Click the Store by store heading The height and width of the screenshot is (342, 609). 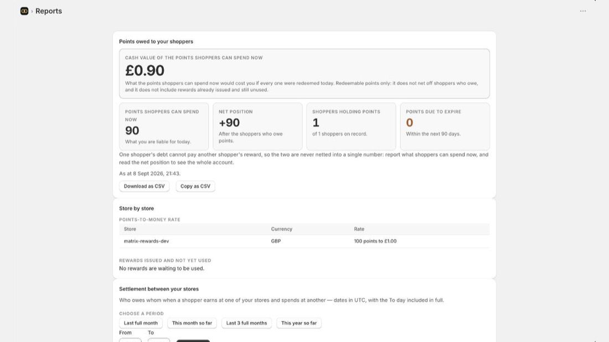coord(136,209)
